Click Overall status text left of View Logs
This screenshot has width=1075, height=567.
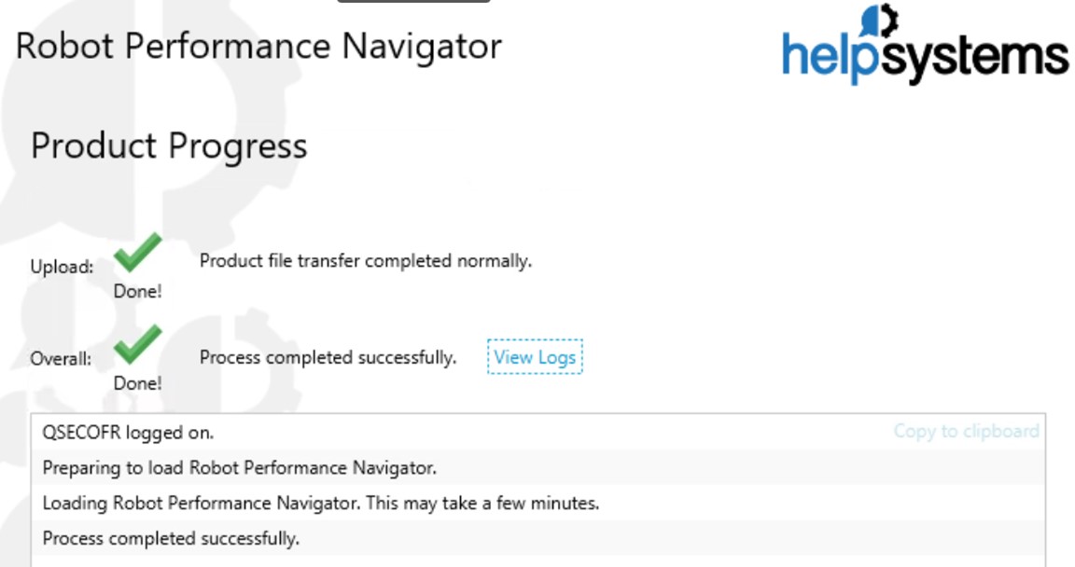(328, 358)
